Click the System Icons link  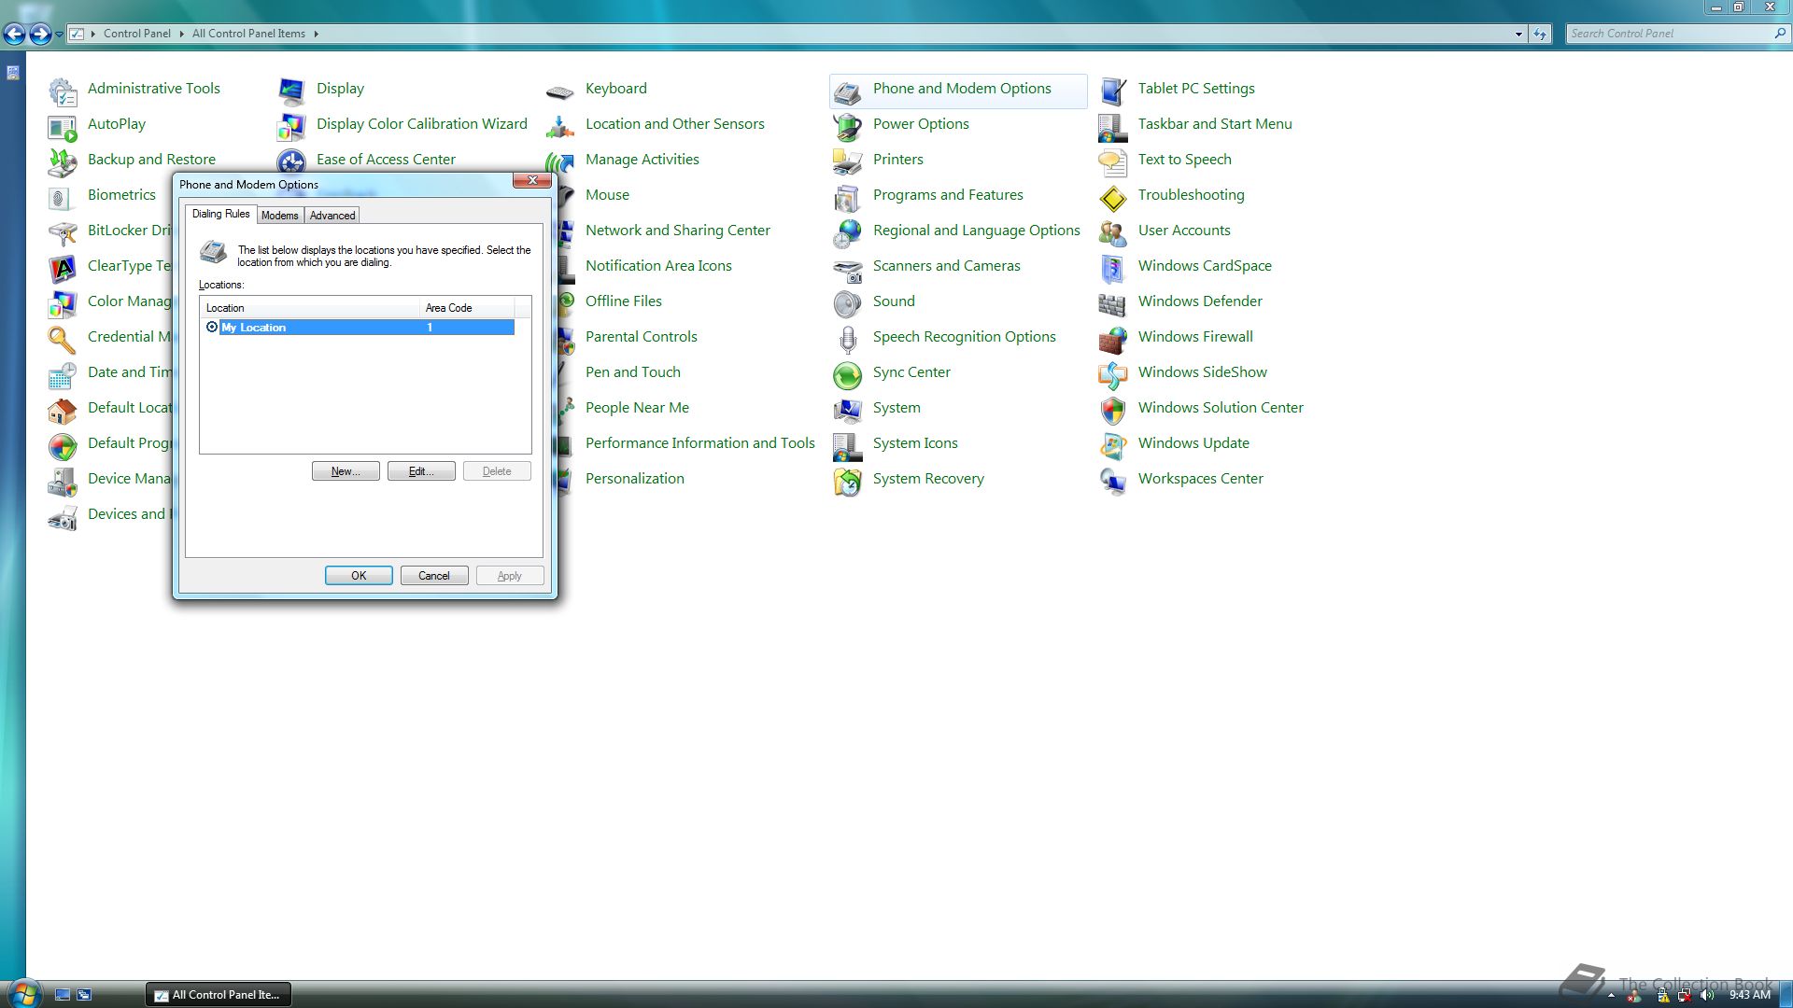[915, 442]
